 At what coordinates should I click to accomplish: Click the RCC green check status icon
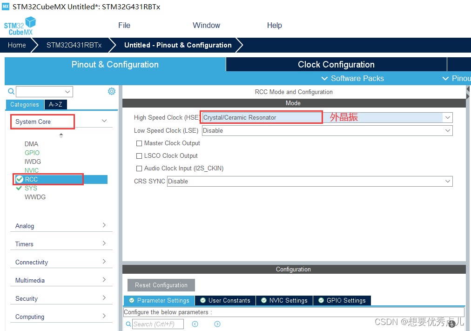pos(20,179)
